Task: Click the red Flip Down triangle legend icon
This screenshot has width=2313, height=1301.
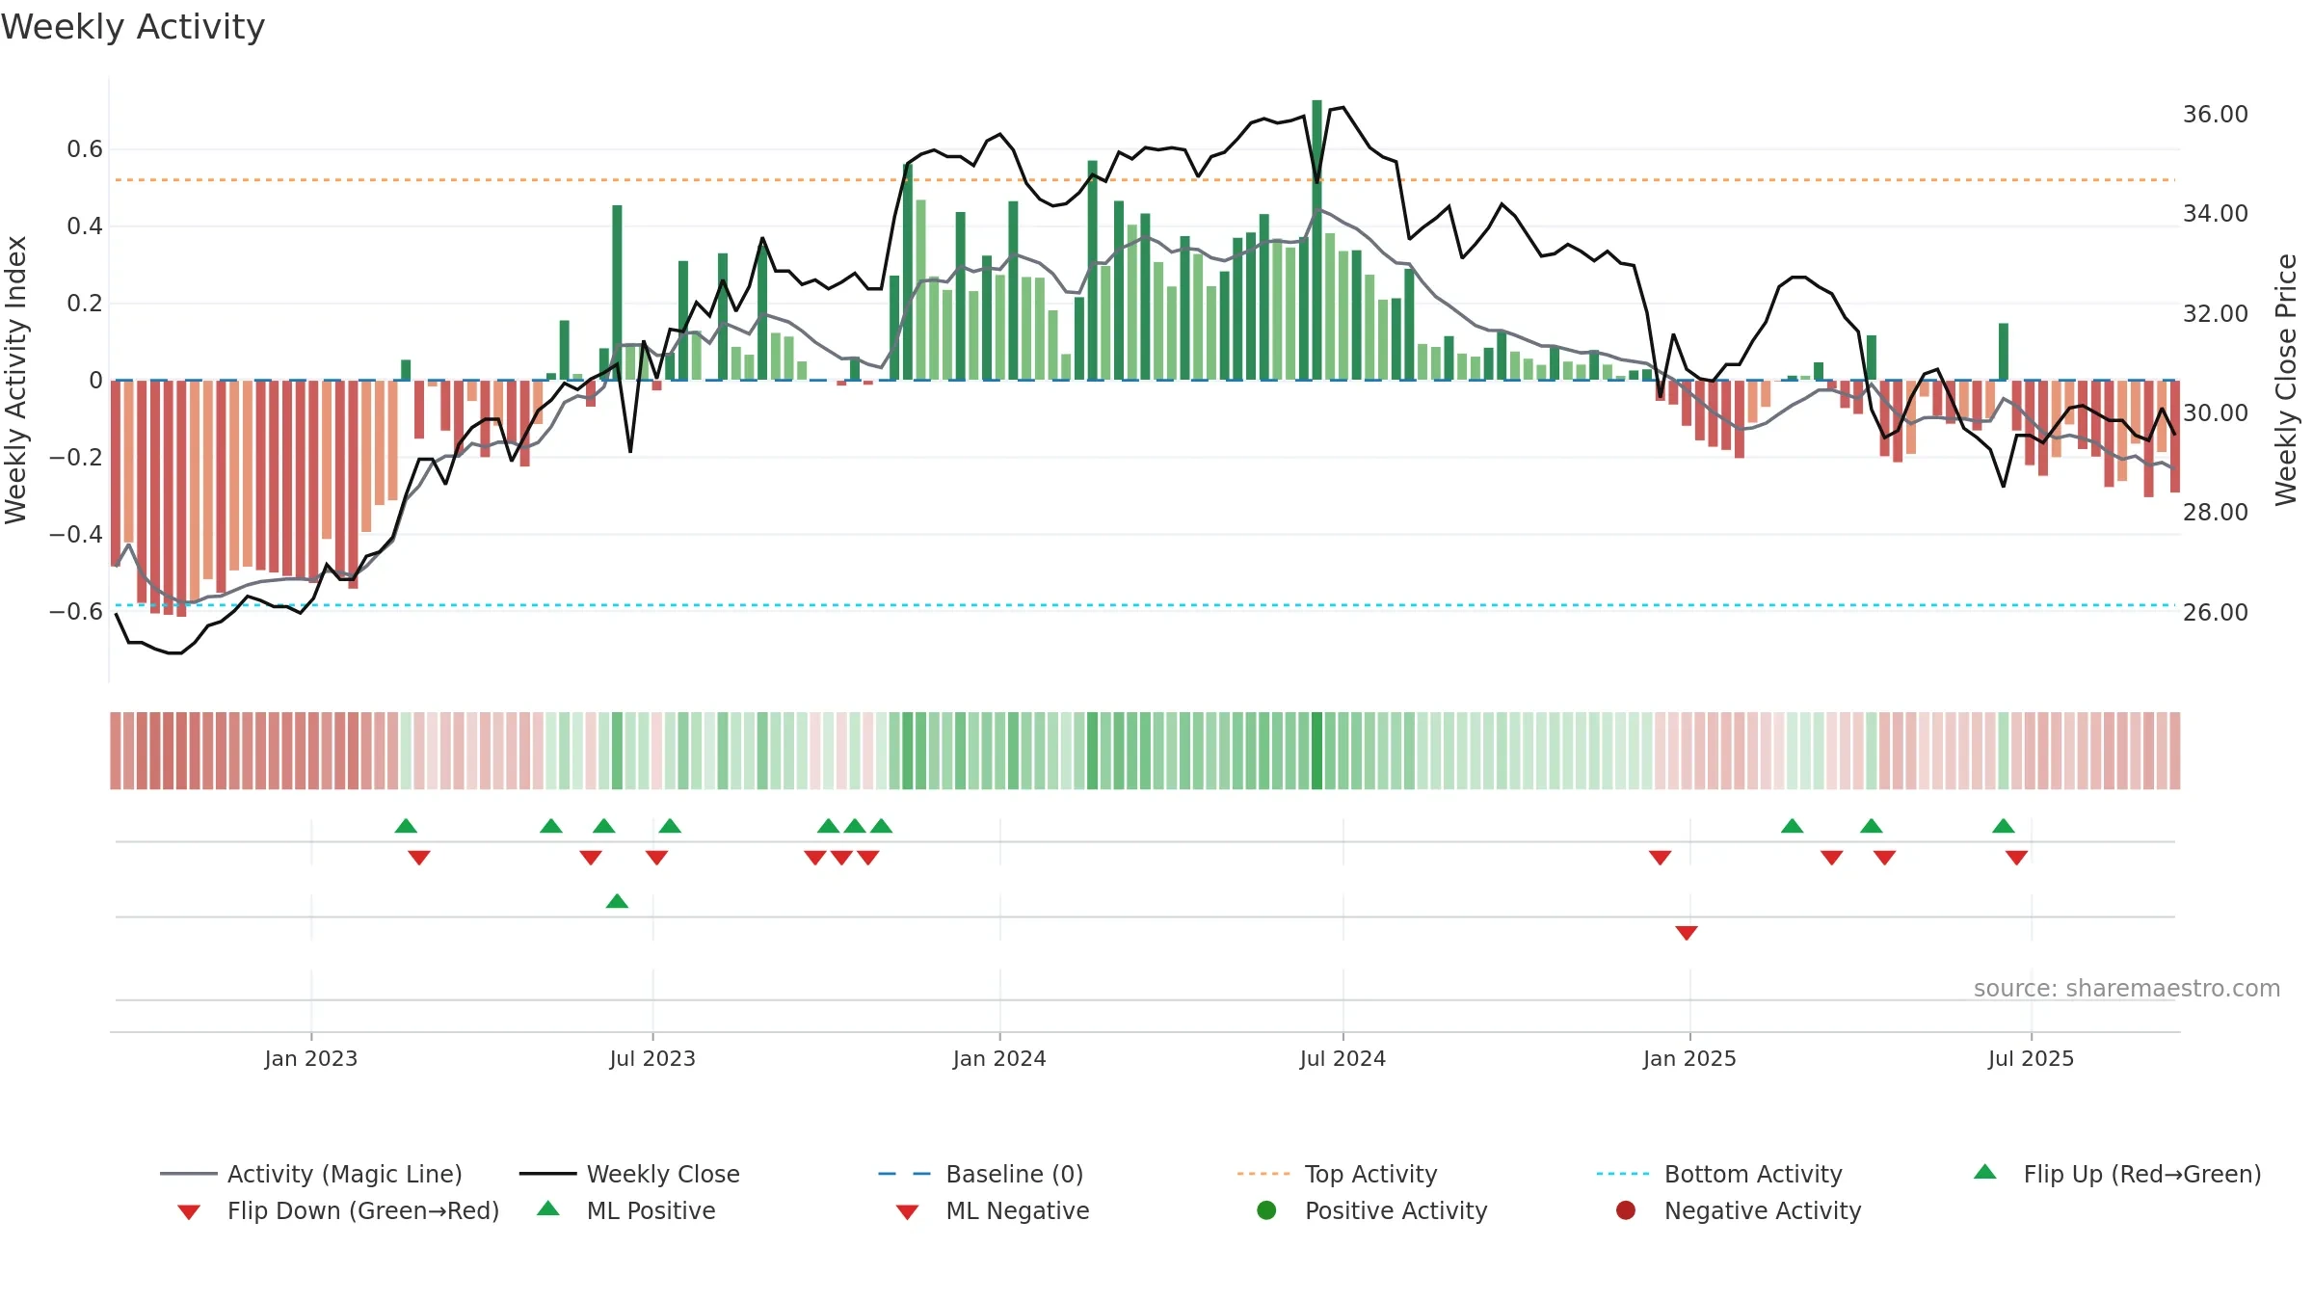Action: (189, 1212)
